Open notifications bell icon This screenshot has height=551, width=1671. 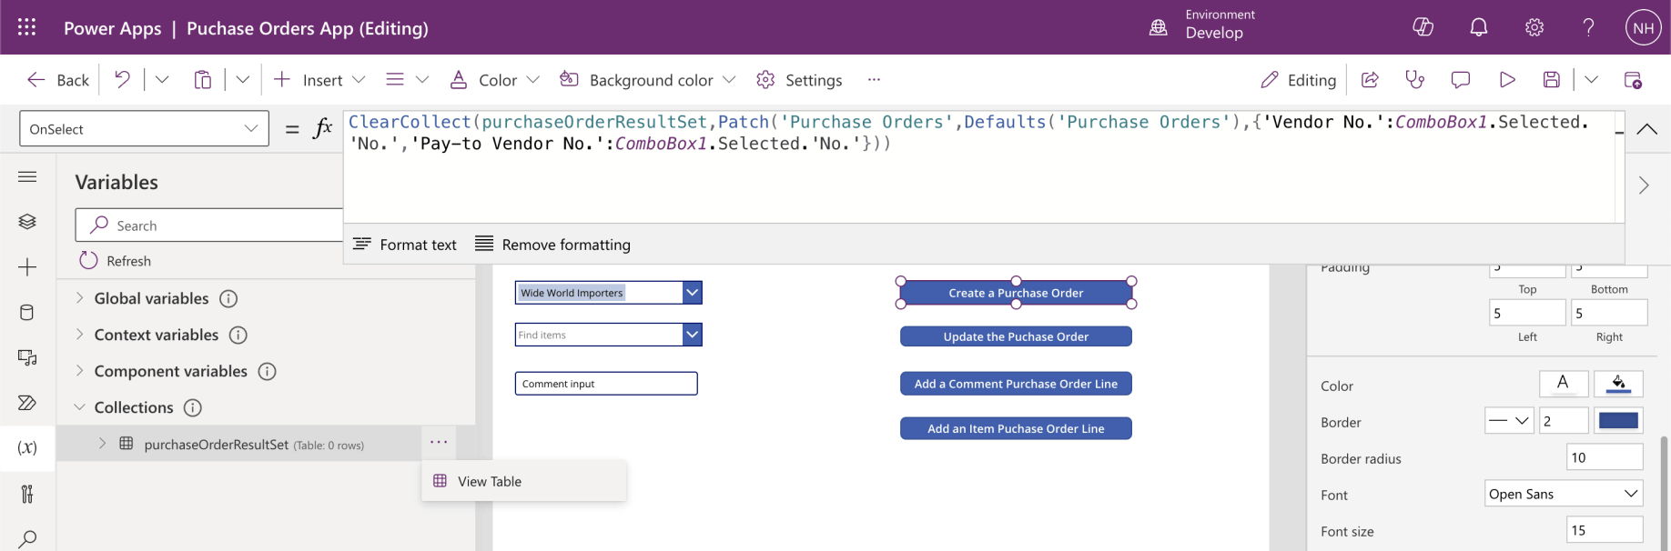click(x=1479, y=27)
